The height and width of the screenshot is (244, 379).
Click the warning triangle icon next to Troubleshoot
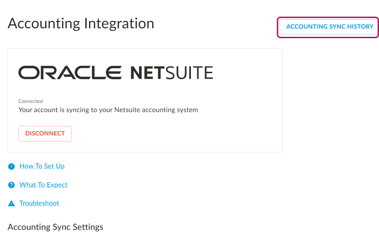tap(12, 203)
